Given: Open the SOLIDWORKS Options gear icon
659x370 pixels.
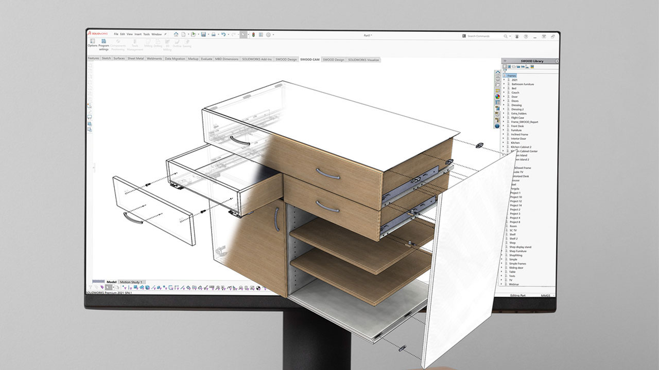Looking at the screenshot, I should tap(268, 34).
